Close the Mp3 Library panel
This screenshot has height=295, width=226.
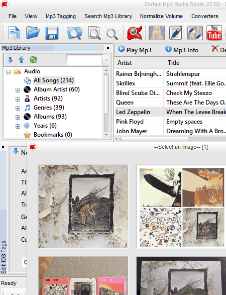point(108,48)
